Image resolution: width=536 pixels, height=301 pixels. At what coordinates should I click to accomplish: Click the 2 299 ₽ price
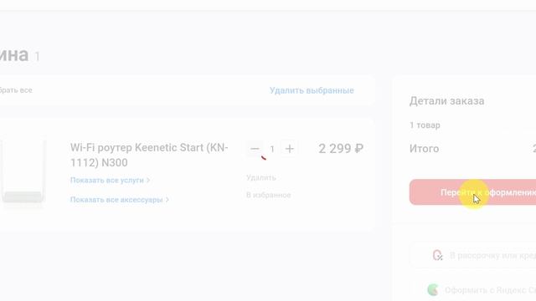[x=341, y=149]
